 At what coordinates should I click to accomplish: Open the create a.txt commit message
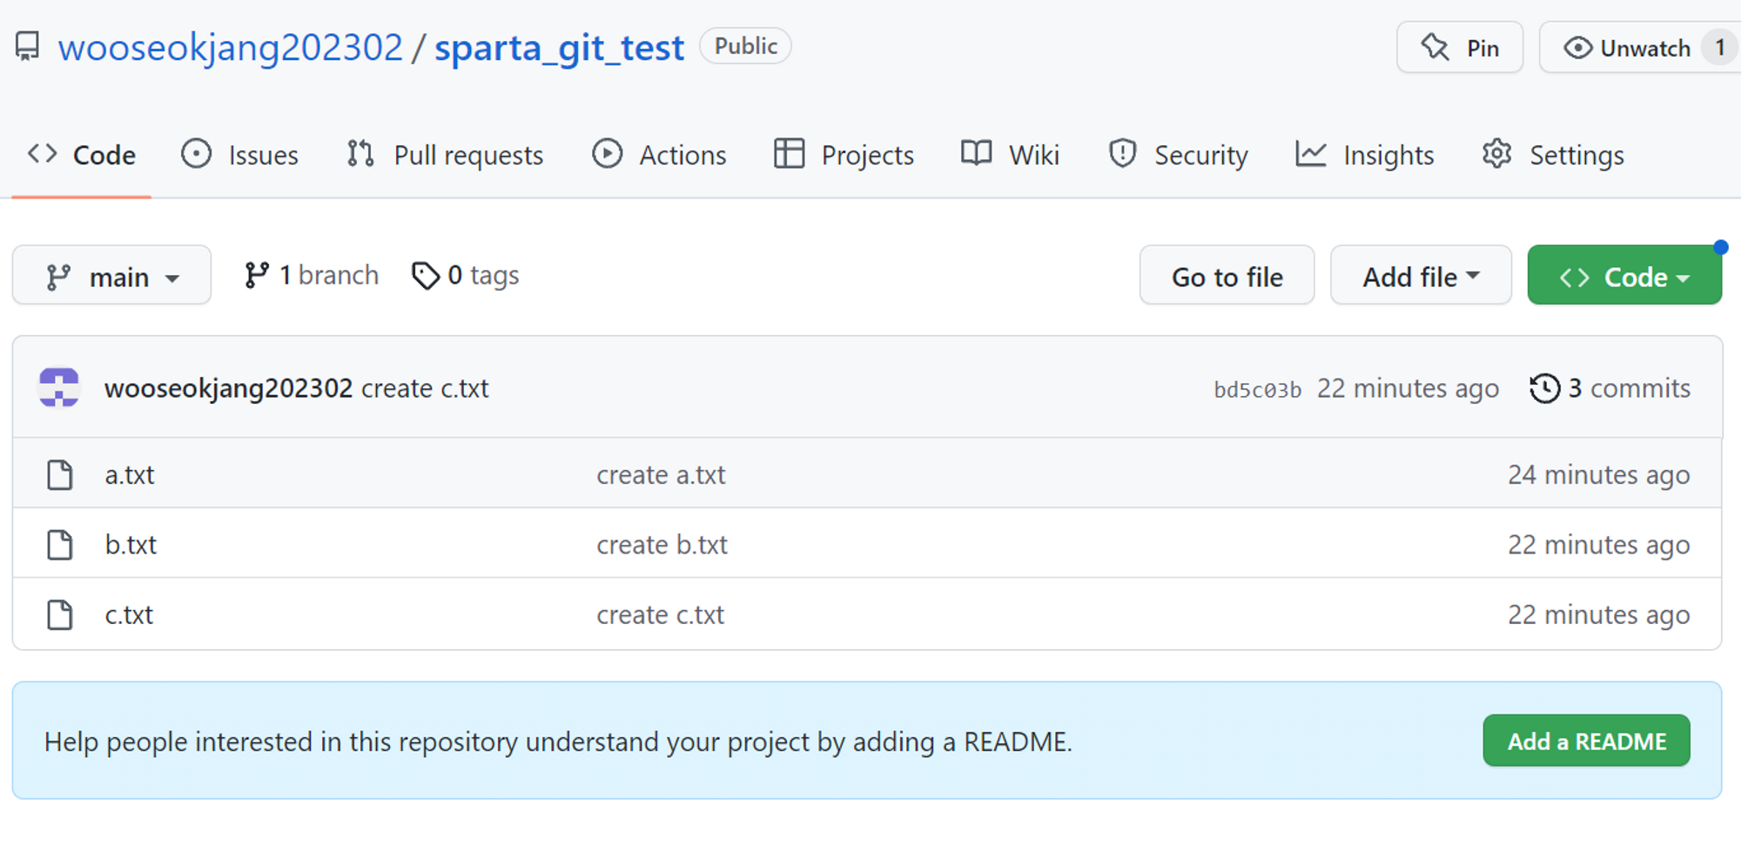point(661,475)
